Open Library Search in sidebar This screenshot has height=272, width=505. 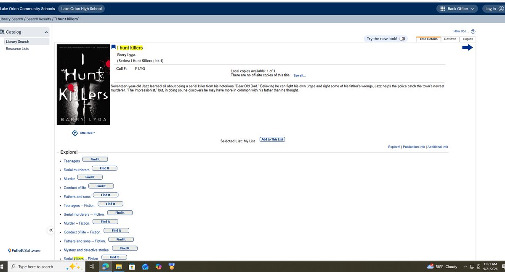[x=17, y=42]
